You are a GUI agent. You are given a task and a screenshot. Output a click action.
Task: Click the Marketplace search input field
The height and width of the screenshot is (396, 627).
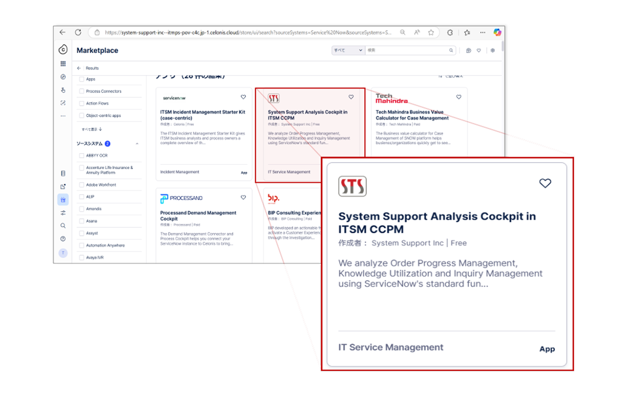[x=406, y=50]
